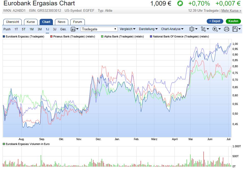Click the +0,007 € change value
This screenshot has height=174, width=244.
click(x=228, y=3)
